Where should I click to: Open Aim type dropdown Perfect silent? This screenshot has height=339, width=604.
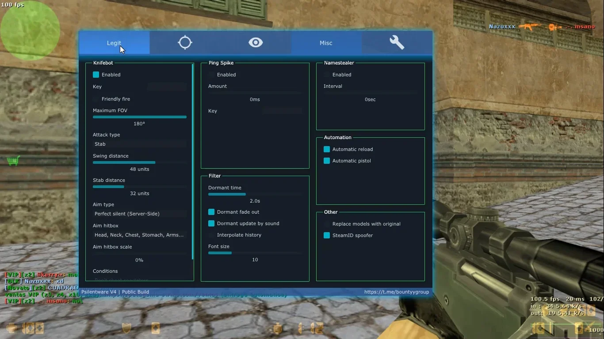(x=140, y=214)
